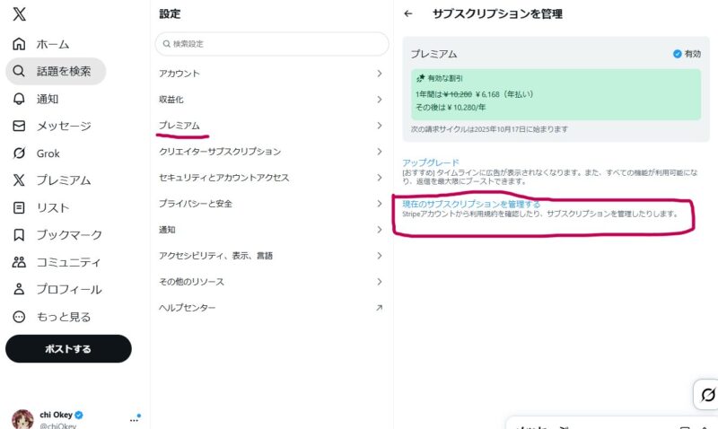The height and width of the screenshot is (429, 718).
Task: Click the 検索設定 search field
Action: [272, 43]
